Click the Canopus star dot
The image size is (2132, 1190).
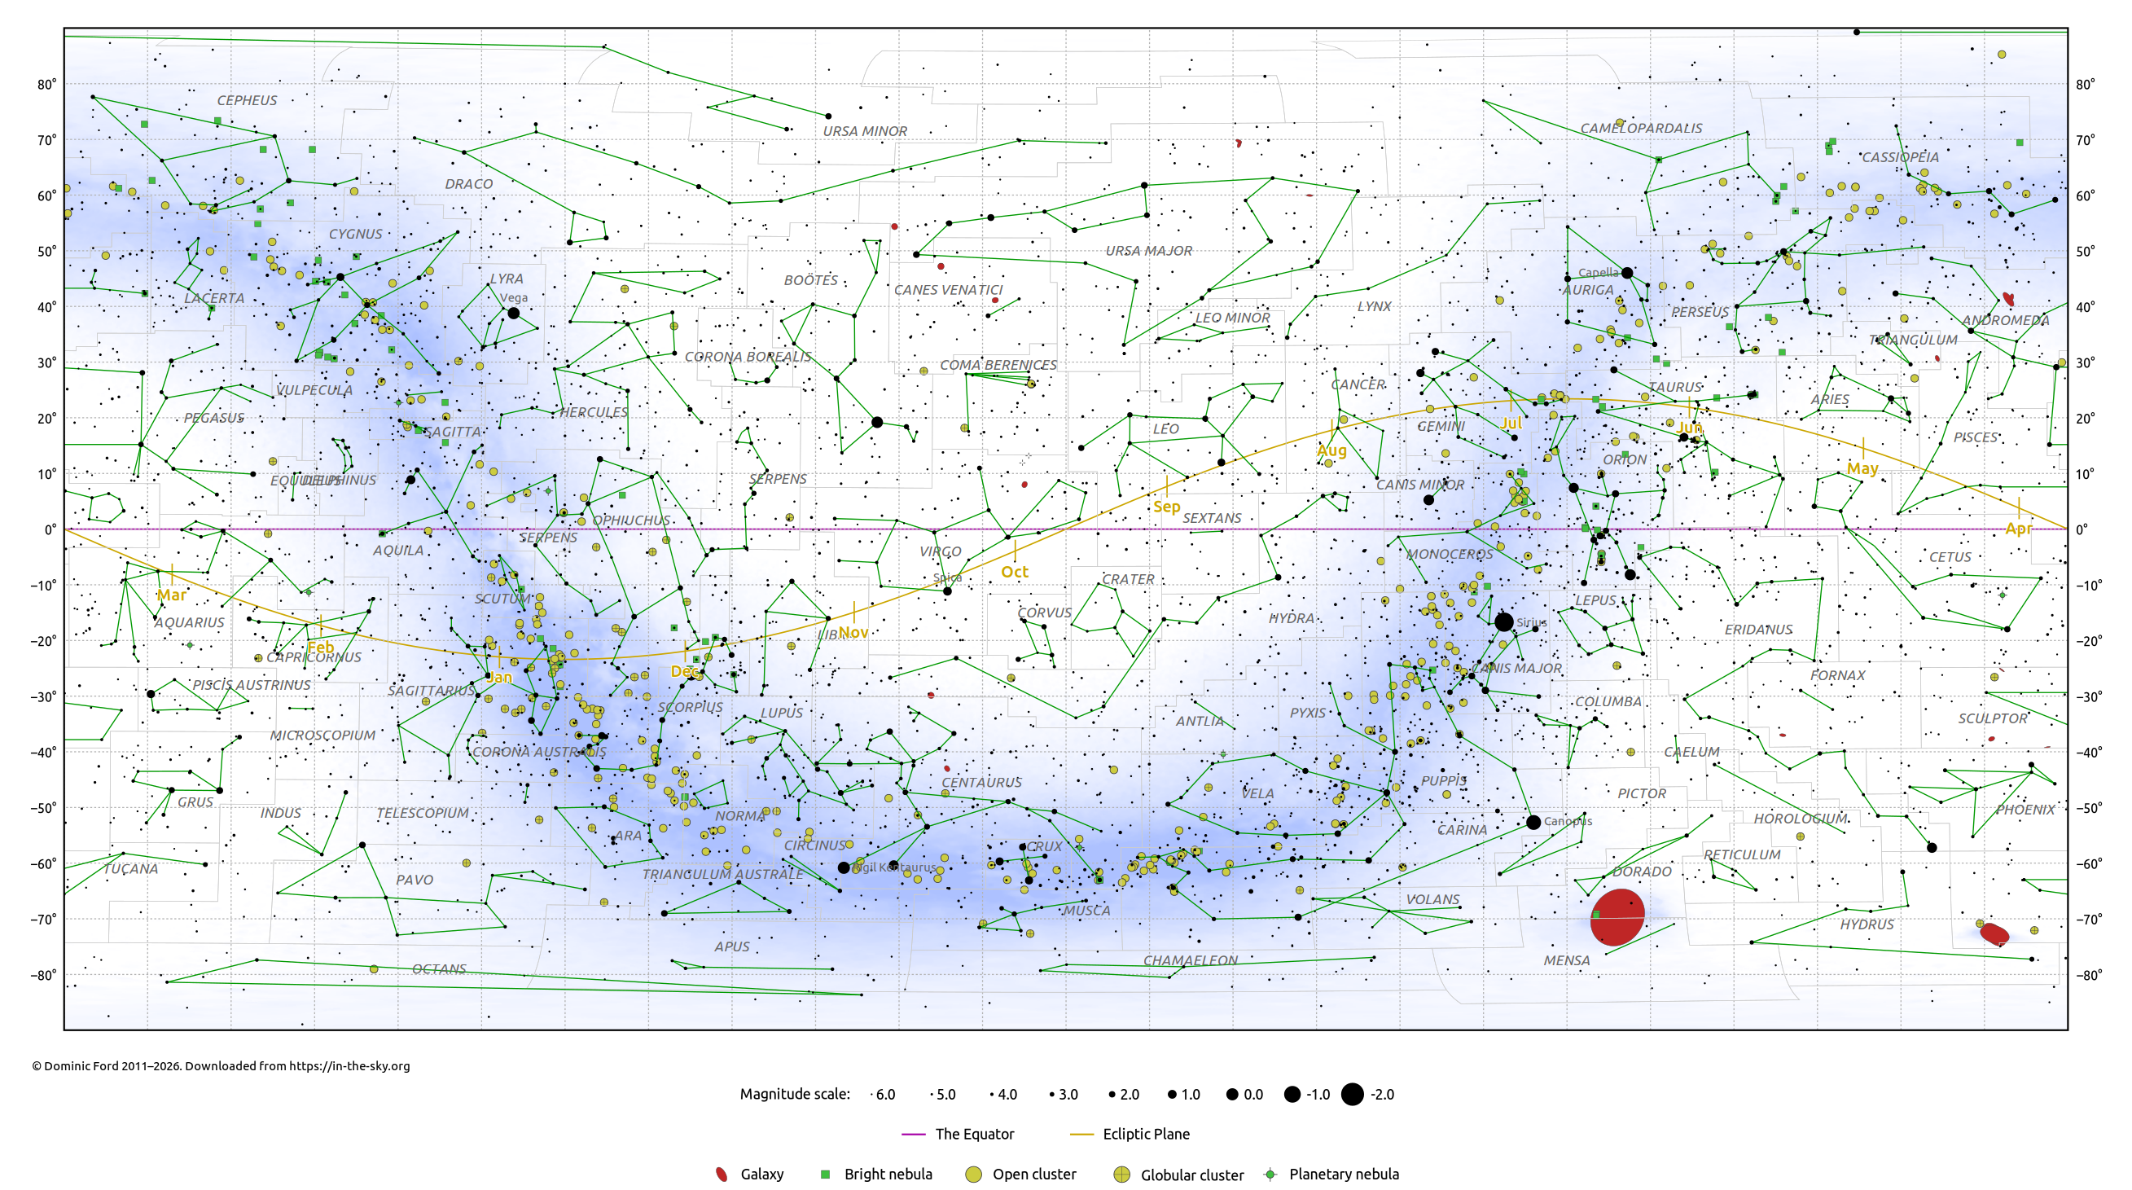(1533, 822)
